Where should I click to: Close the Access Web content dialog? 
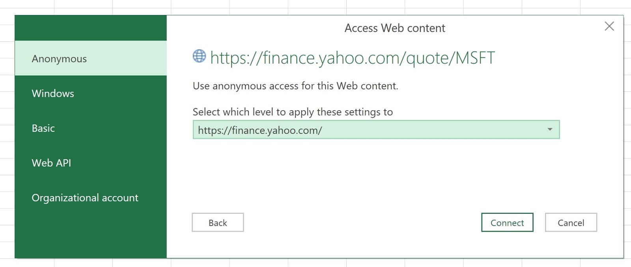(609, 26)
